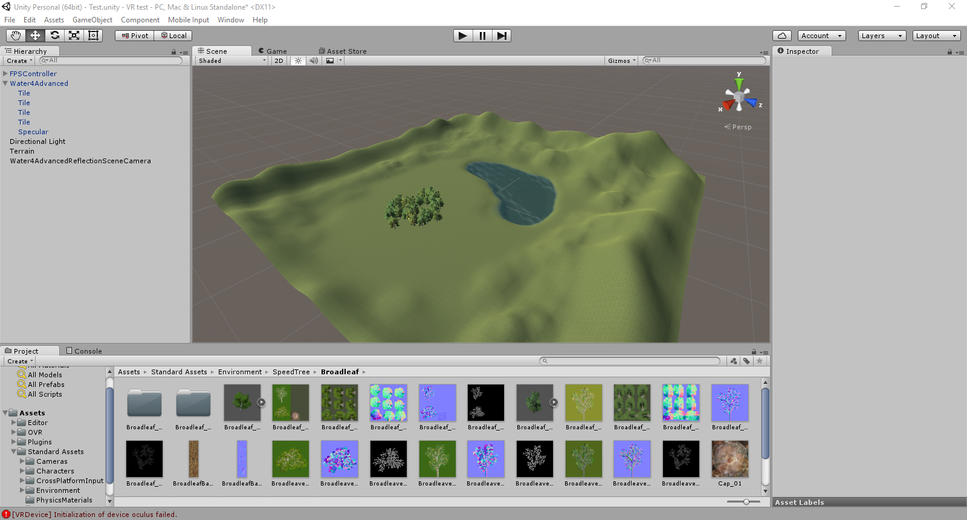Collapse Standard Assets folder
967x520 pixels.
(x=14, y=452)
